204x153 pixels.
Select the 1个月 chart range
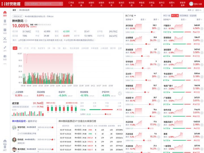coord(26,48)
